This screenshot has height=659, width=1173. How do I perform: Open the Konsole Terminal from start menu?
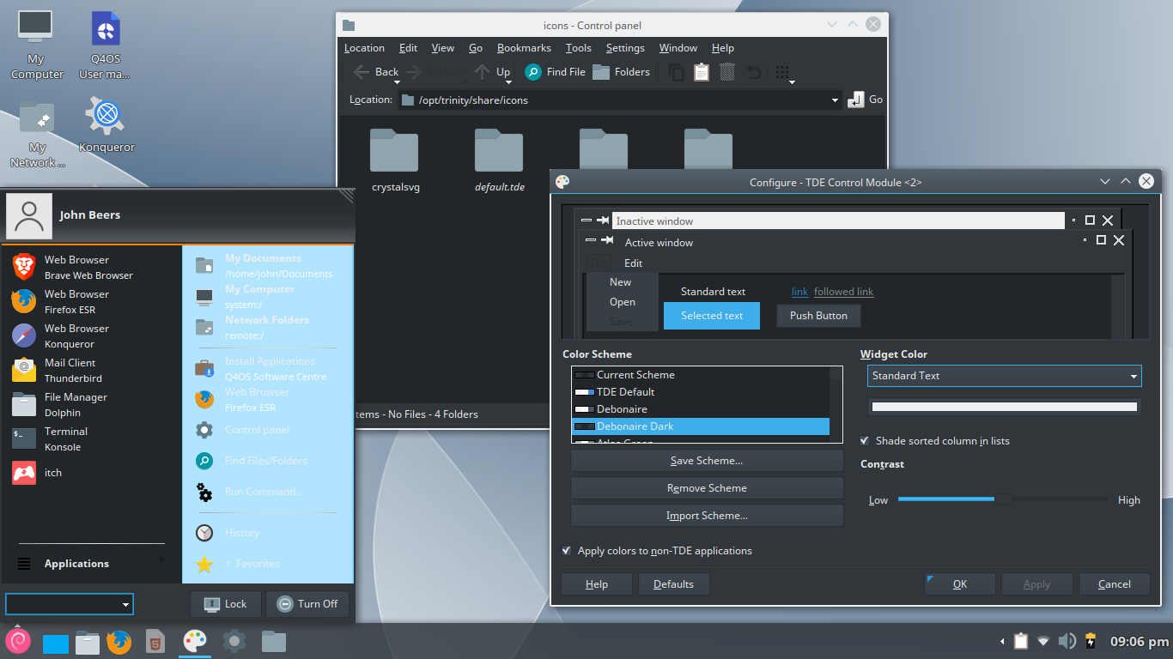65,438
